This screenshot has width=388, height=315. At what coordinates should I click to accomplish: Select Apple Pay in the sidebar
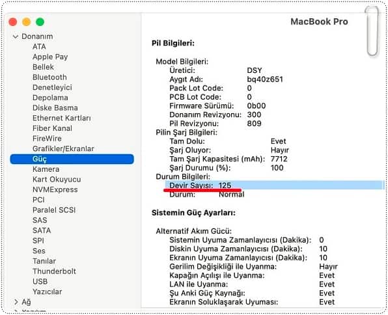50,57
